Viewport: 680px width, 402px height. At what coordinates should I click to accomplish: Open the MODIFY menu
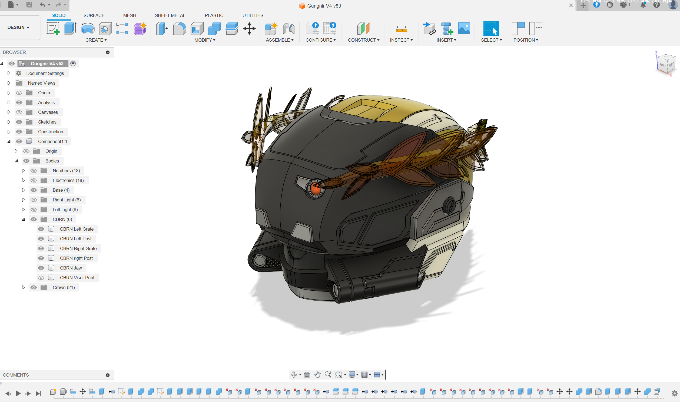(x=205, y=40)
